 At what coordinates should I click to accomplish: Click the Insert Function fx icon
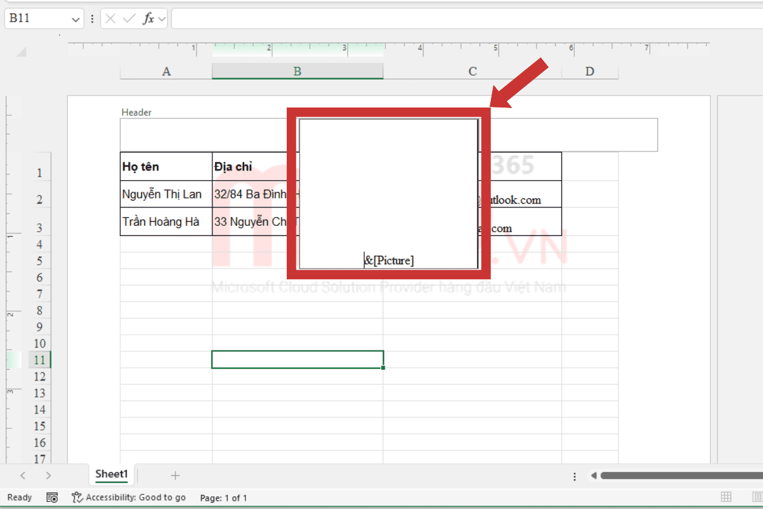click(x=148, y=18)
